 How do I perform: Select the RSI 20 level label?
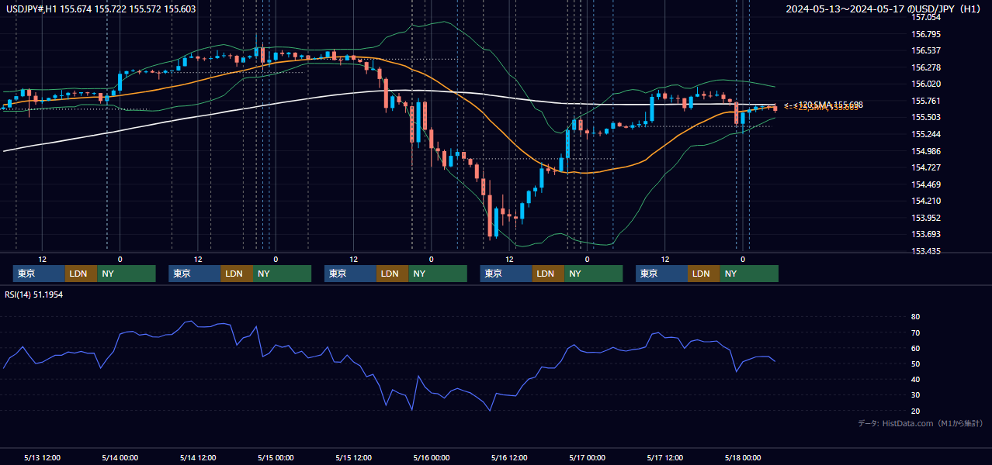click(x=915, y=411)
